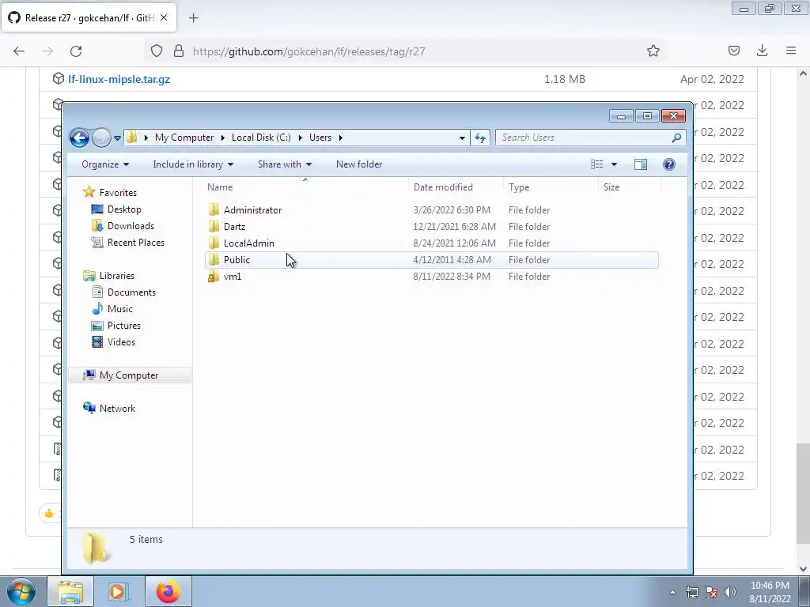The image size is (810, 607).
Task: Click the Firefox tracking protection shield icon
Action: tap(157, 51)
